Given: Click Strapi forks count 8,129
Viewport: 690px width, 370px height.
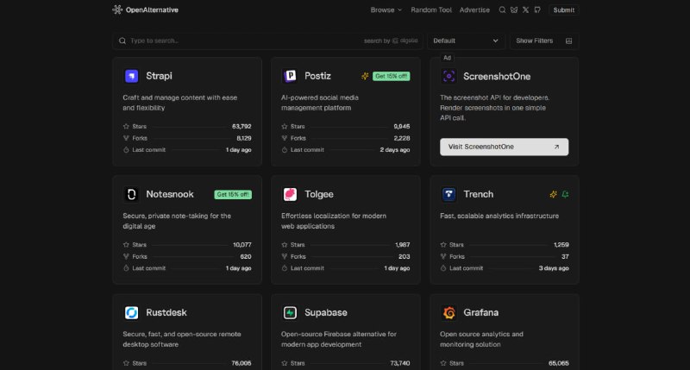Looking at the screenshot, I should click(x=244, y=138).
